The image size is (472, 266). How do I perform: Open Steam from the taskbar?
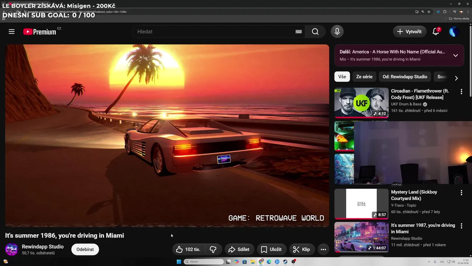click(285, 262)
